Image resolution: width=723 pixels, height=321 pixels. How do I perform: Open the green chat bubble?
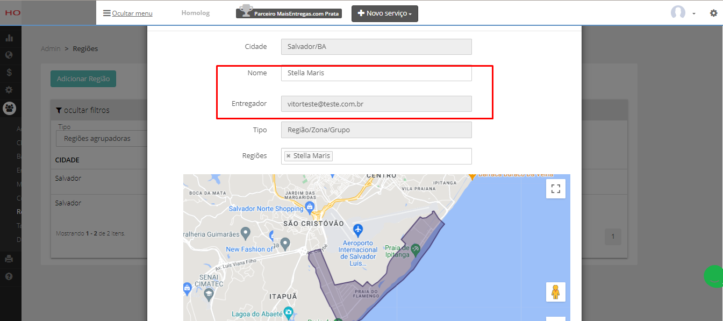tap(714, 276)
